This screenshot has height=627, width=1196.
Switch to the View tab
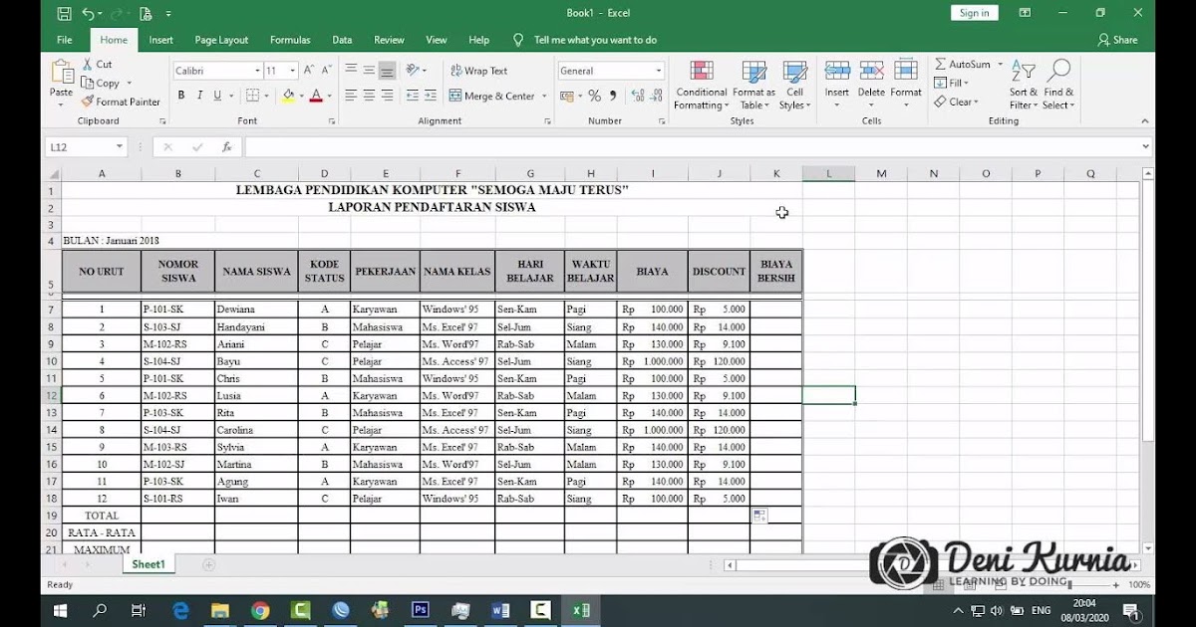437,40
